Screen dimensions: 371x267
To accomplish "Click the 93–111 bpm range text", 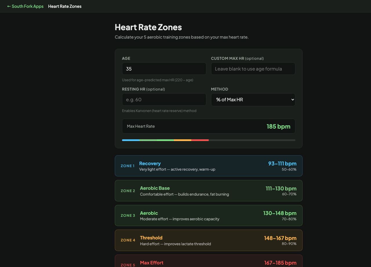I will pos(282,163).
